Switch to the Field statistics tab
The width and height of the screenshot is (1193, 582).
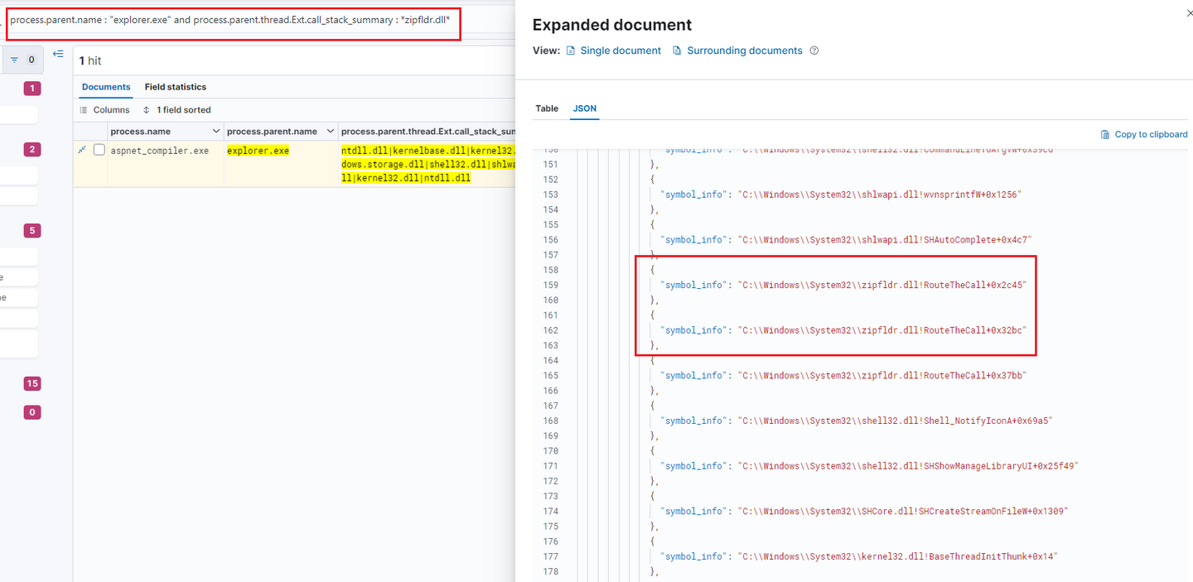point(175,87)
